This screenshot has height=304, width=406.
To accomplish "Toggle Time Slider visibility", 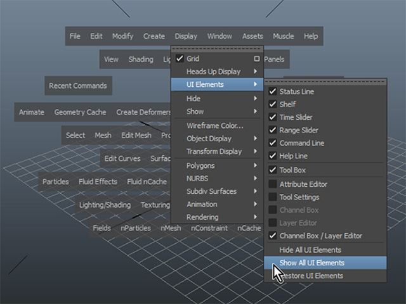I will [x=272, y=117].
